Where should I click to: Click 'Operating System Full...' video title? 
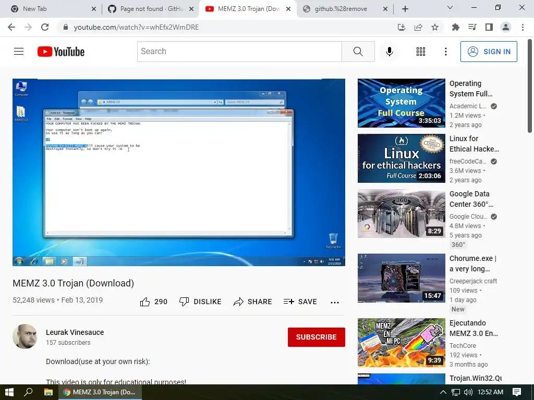(x=471, y=89)
